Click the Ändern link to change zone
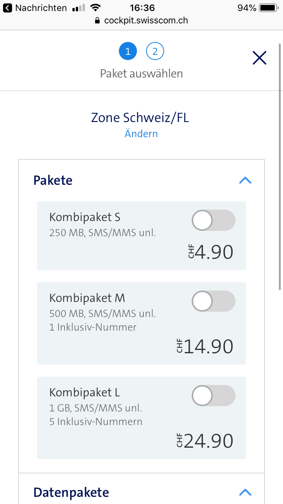 point(141,134)
